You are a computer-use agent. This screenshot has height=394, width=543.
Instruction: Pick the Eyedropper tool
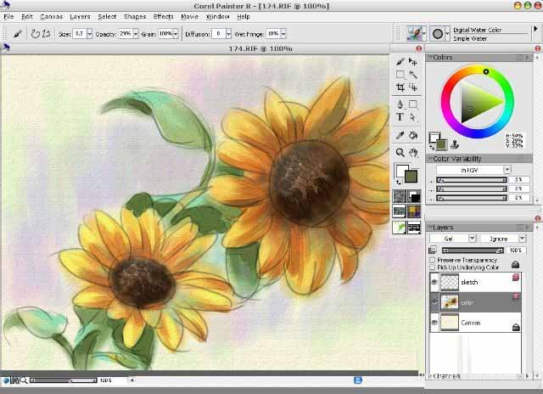(x=400, y=135)
